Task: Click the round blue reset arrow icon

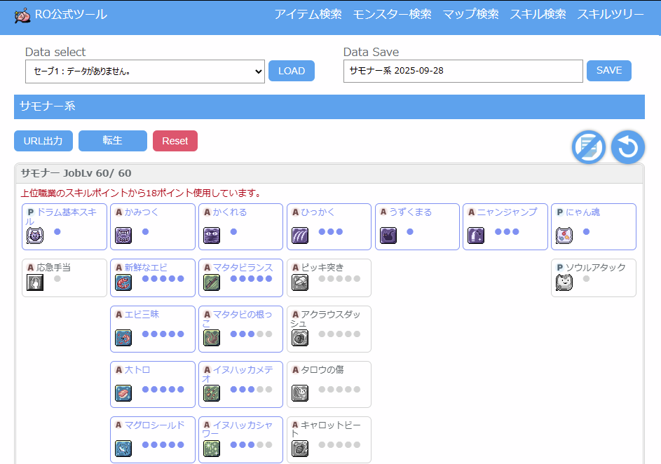Action: [627, 147]
